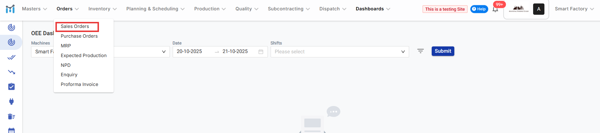Expand the Dashboards menu
This screenshot has height=133, width=600.
[x=373, y=9]
